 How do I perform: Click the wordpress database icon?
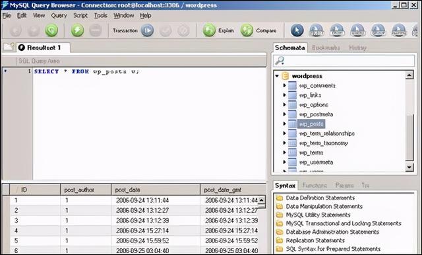point(286,76)
